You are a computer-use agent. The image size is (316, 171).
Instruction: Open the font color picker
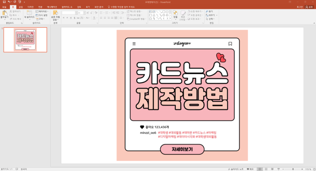coord(94,18)
